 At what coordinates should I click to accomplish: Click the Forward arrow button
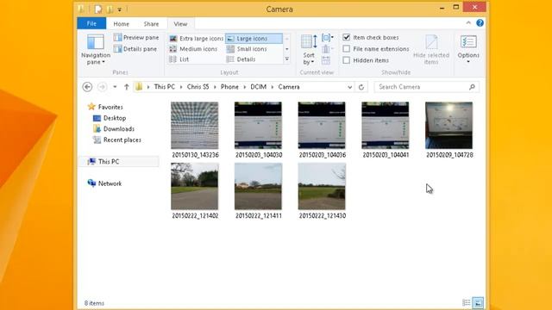pyautogui.click(x=102, y=87)
